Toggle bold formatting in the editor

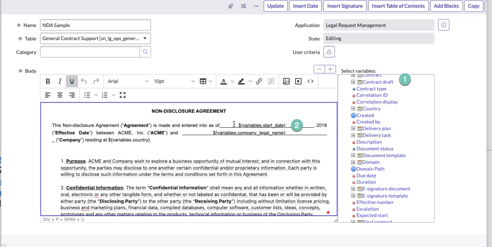(48, 81)
